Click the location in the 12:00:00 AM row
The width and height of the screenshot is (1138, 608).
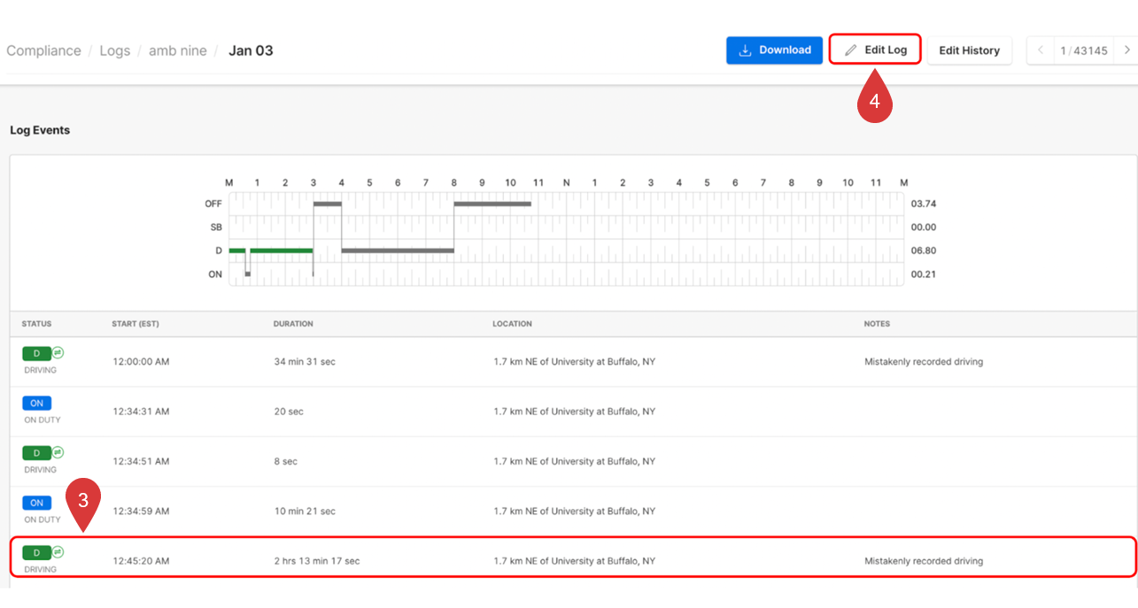574,362
